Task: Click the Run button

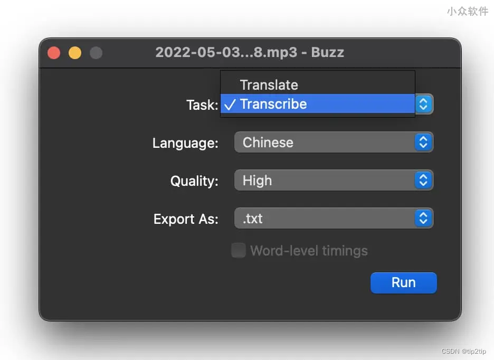Action: (403, 282)
